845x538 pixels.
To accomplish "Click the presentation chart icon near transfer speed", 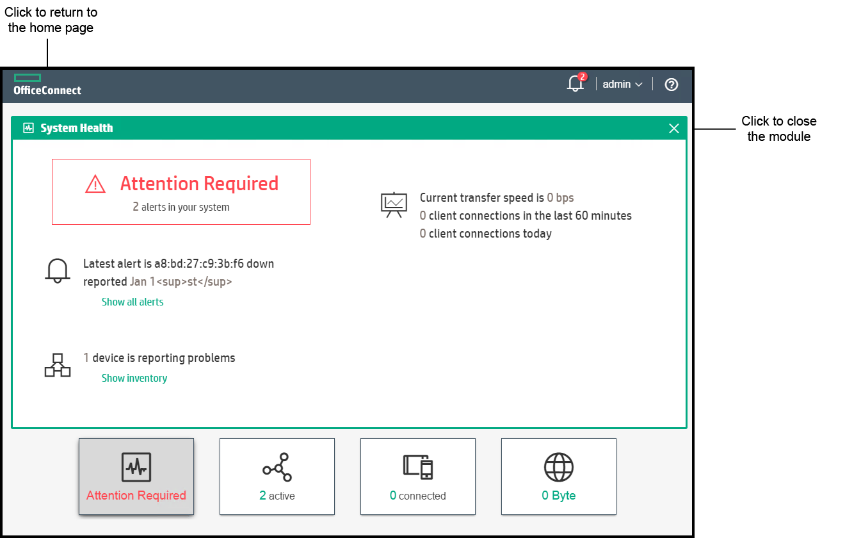I will [x=394, y=205].
